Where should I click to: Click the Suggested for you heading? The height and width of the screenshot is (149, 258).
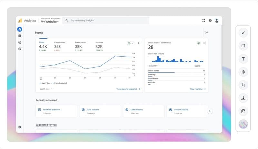(46, 125)
